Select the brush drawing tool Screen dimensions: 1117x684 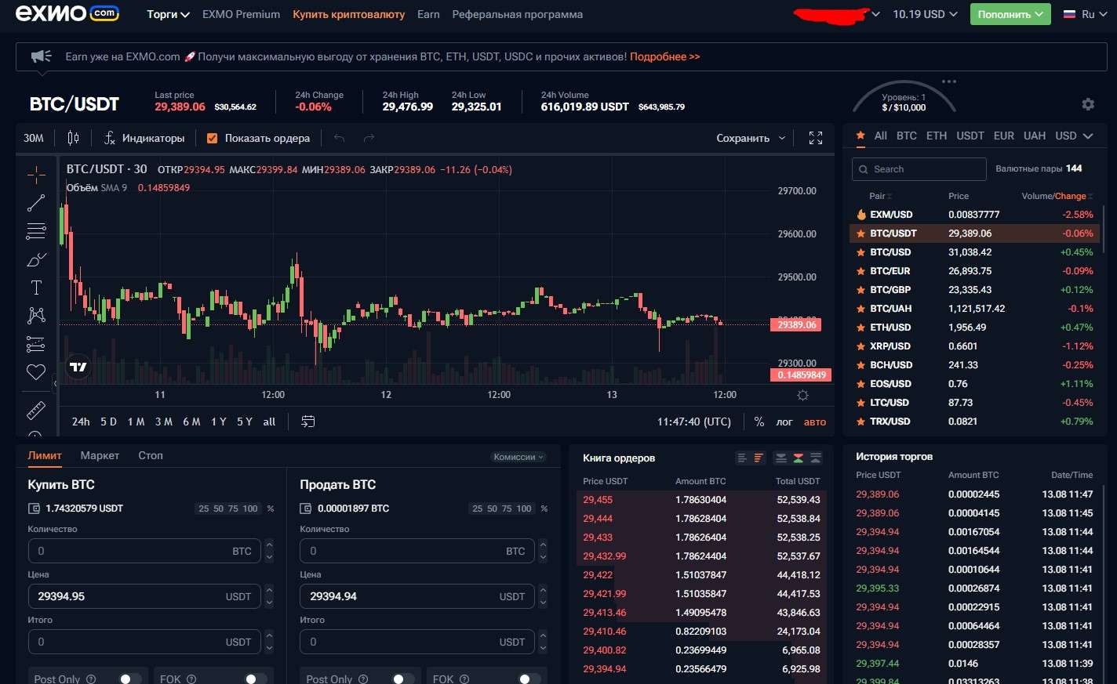point(36,259)
